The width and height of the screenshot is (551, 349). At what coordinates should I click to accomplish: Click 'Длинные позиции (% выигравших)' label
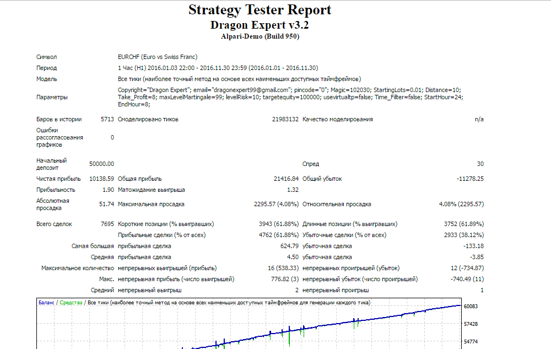350,224
